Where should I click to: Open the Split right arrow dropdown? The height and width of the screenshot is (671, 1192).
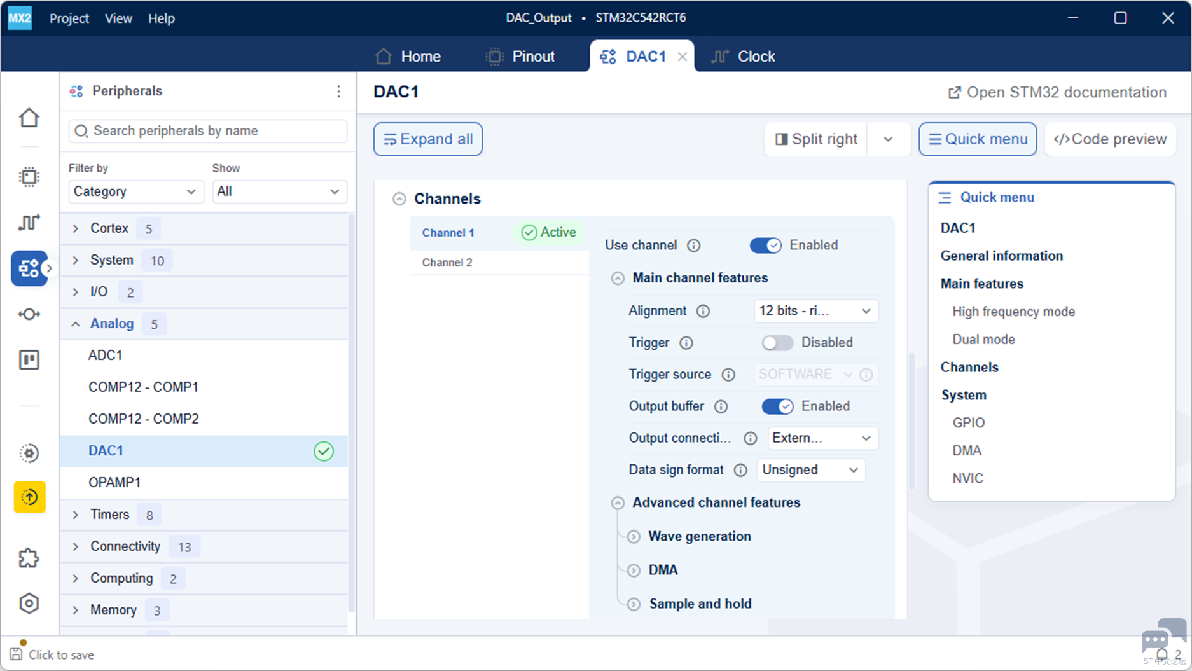click(x=889, y=139)
